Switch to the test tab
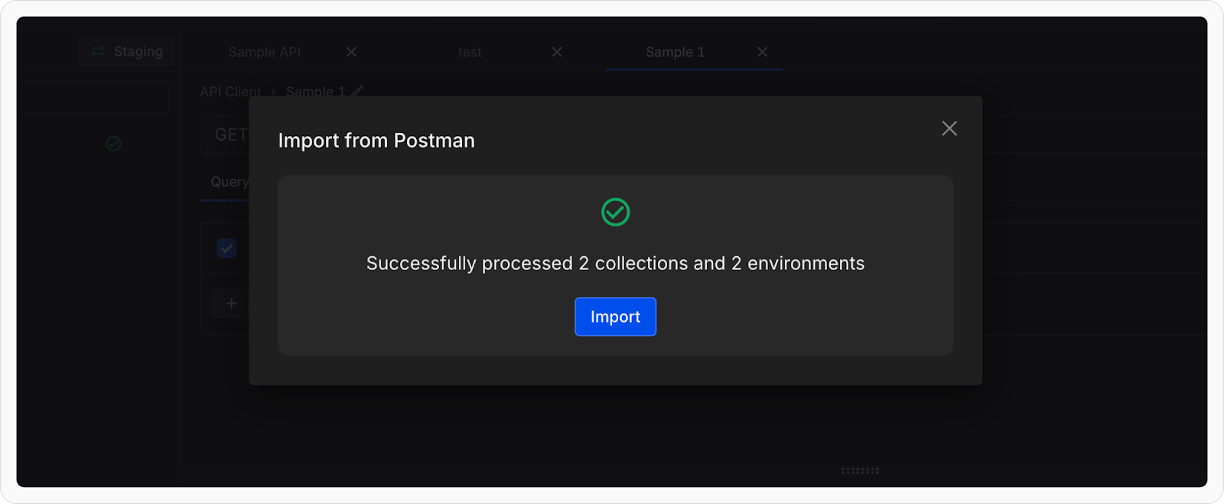This screenshot has width=1224, height=504. [x=470, y=52]
